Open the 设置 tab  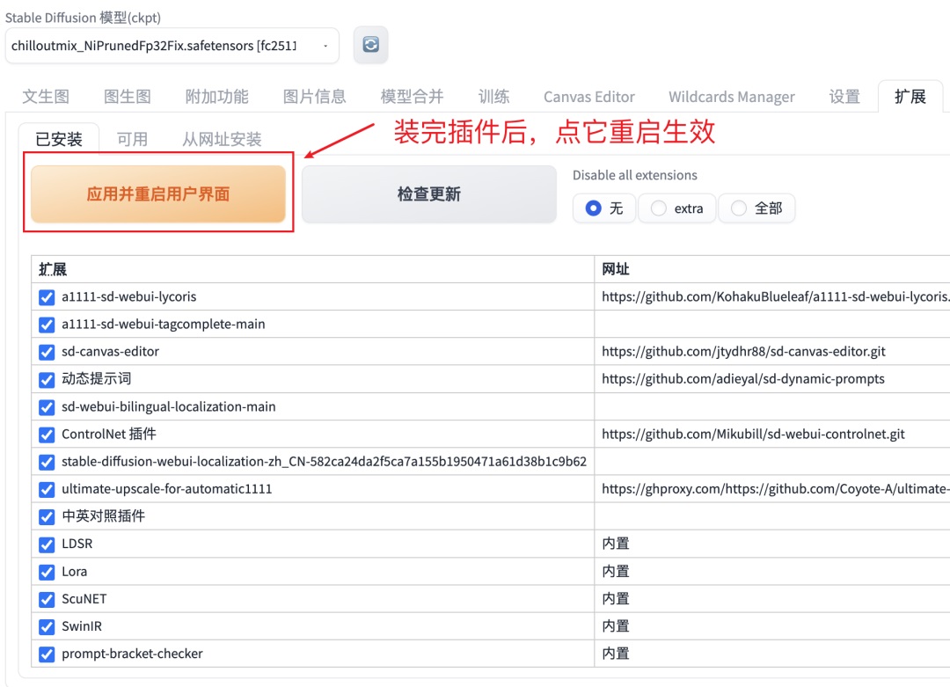coord(844,97)
